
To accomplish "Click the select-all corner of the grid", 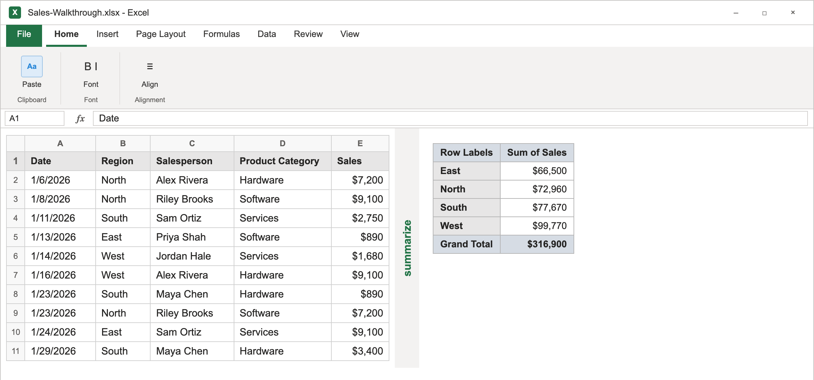I will click(16, 144).
